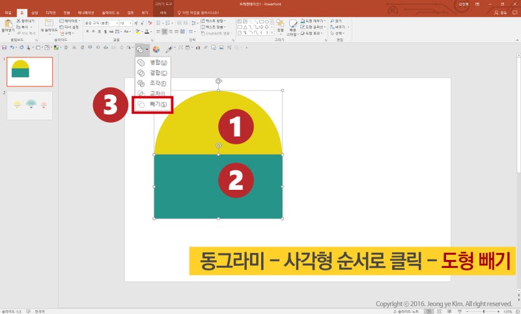521x314 pixels.
Task: Click the 붙여넣기 (Paste) icon
Action: [x=8, y=26]
